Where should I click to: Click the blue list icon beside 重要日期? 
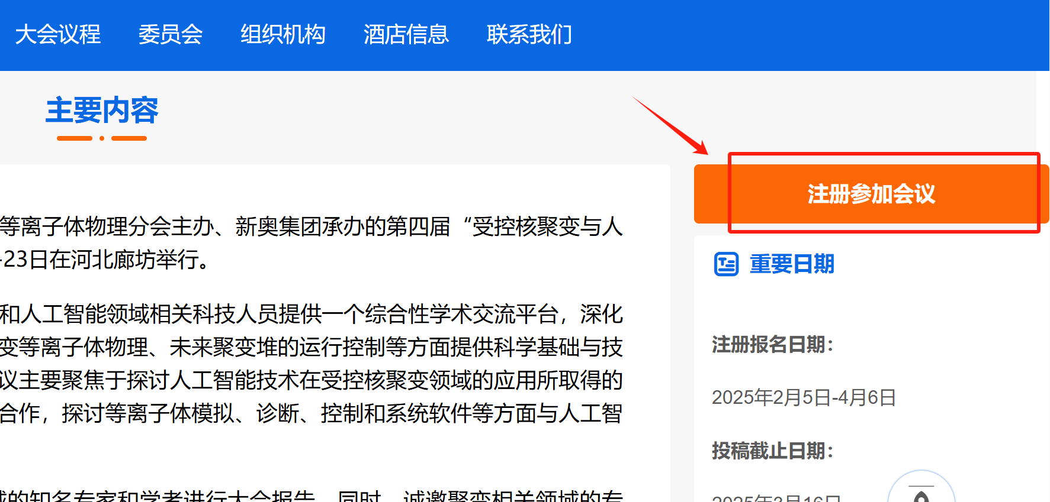pyautogui.click(x=726, y=264)
